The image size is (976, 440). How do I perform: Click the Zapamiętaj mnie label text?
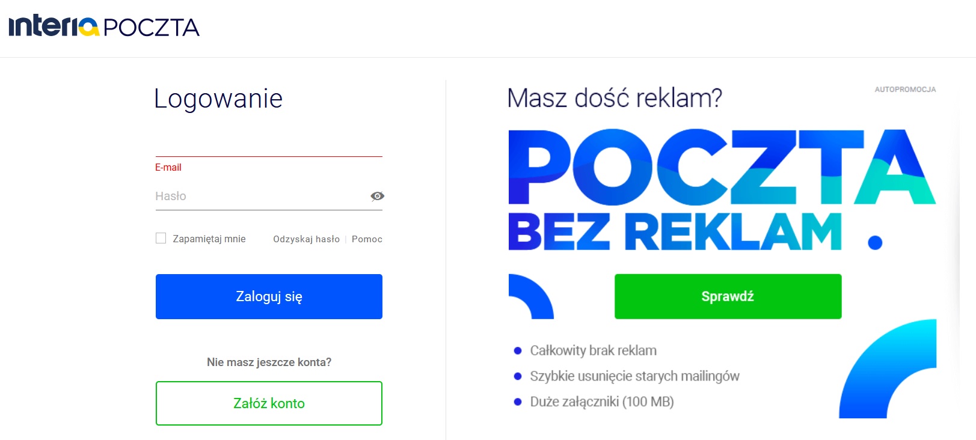(209, 239)
